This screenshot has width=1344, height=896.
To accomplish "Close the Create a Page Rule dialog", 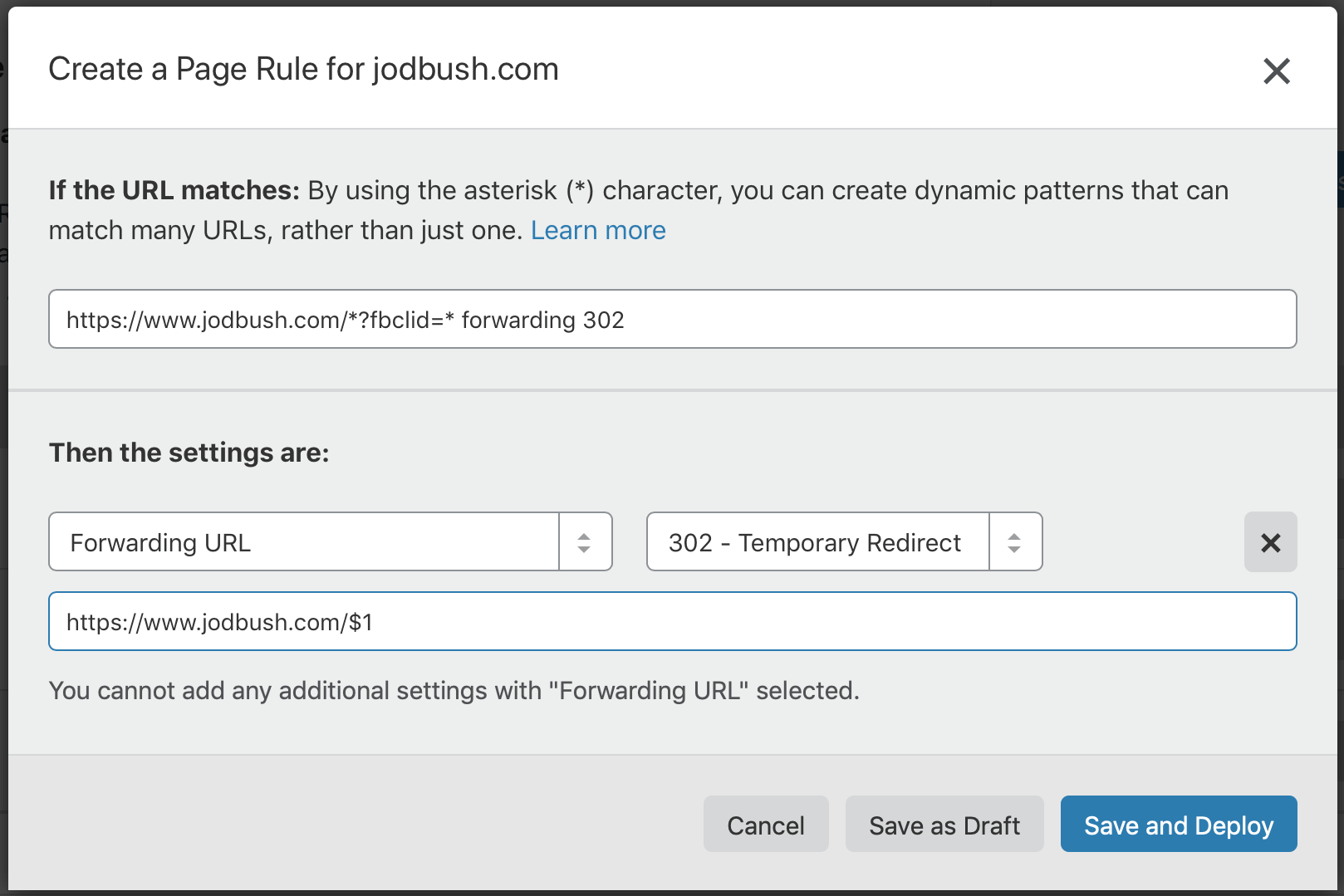I will 1276,71.
